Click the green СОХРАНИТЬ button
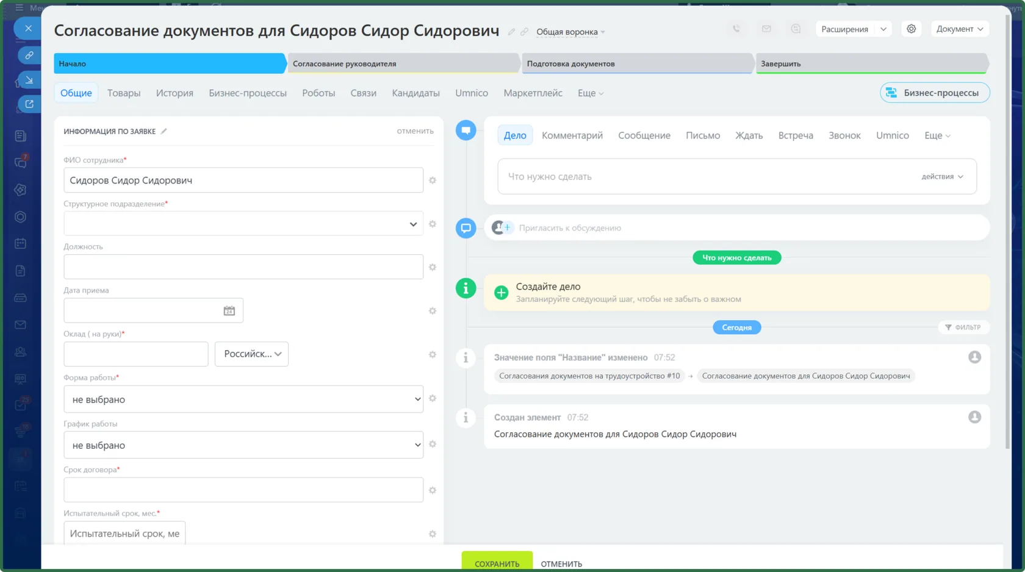The image size is (1025, 572). pos(497,562)
